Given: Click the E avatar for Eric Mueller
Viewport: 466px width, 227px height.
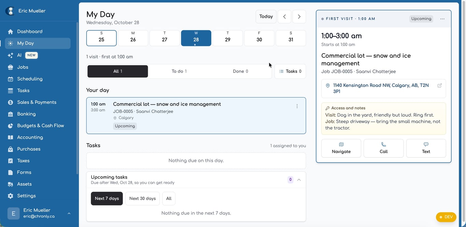Looking at the screenshot, I should 14,214.
